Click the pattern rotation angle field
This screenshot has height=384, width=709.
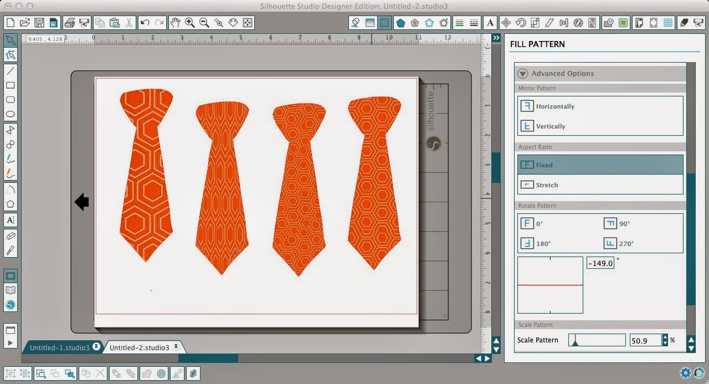(600, 263)
